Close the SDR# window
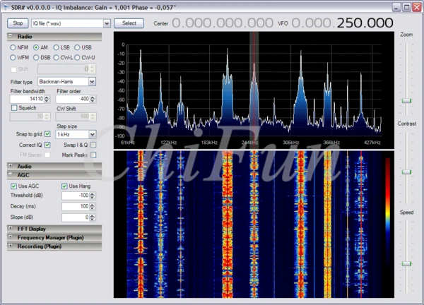The image size is (424, 305). [x=417, y=7]
